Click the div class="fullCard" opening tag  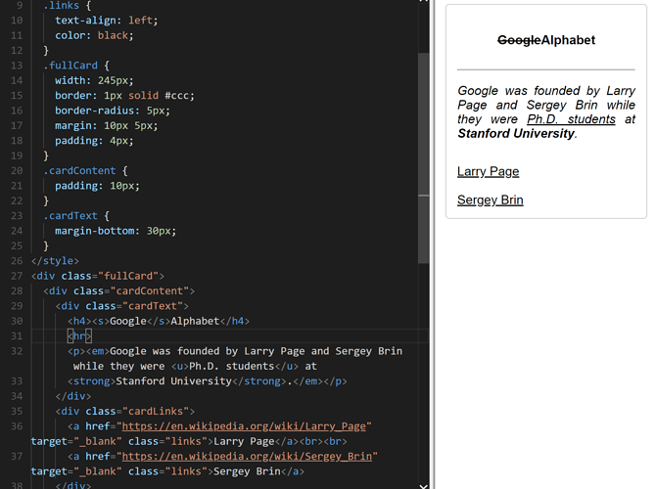point(98,276)
